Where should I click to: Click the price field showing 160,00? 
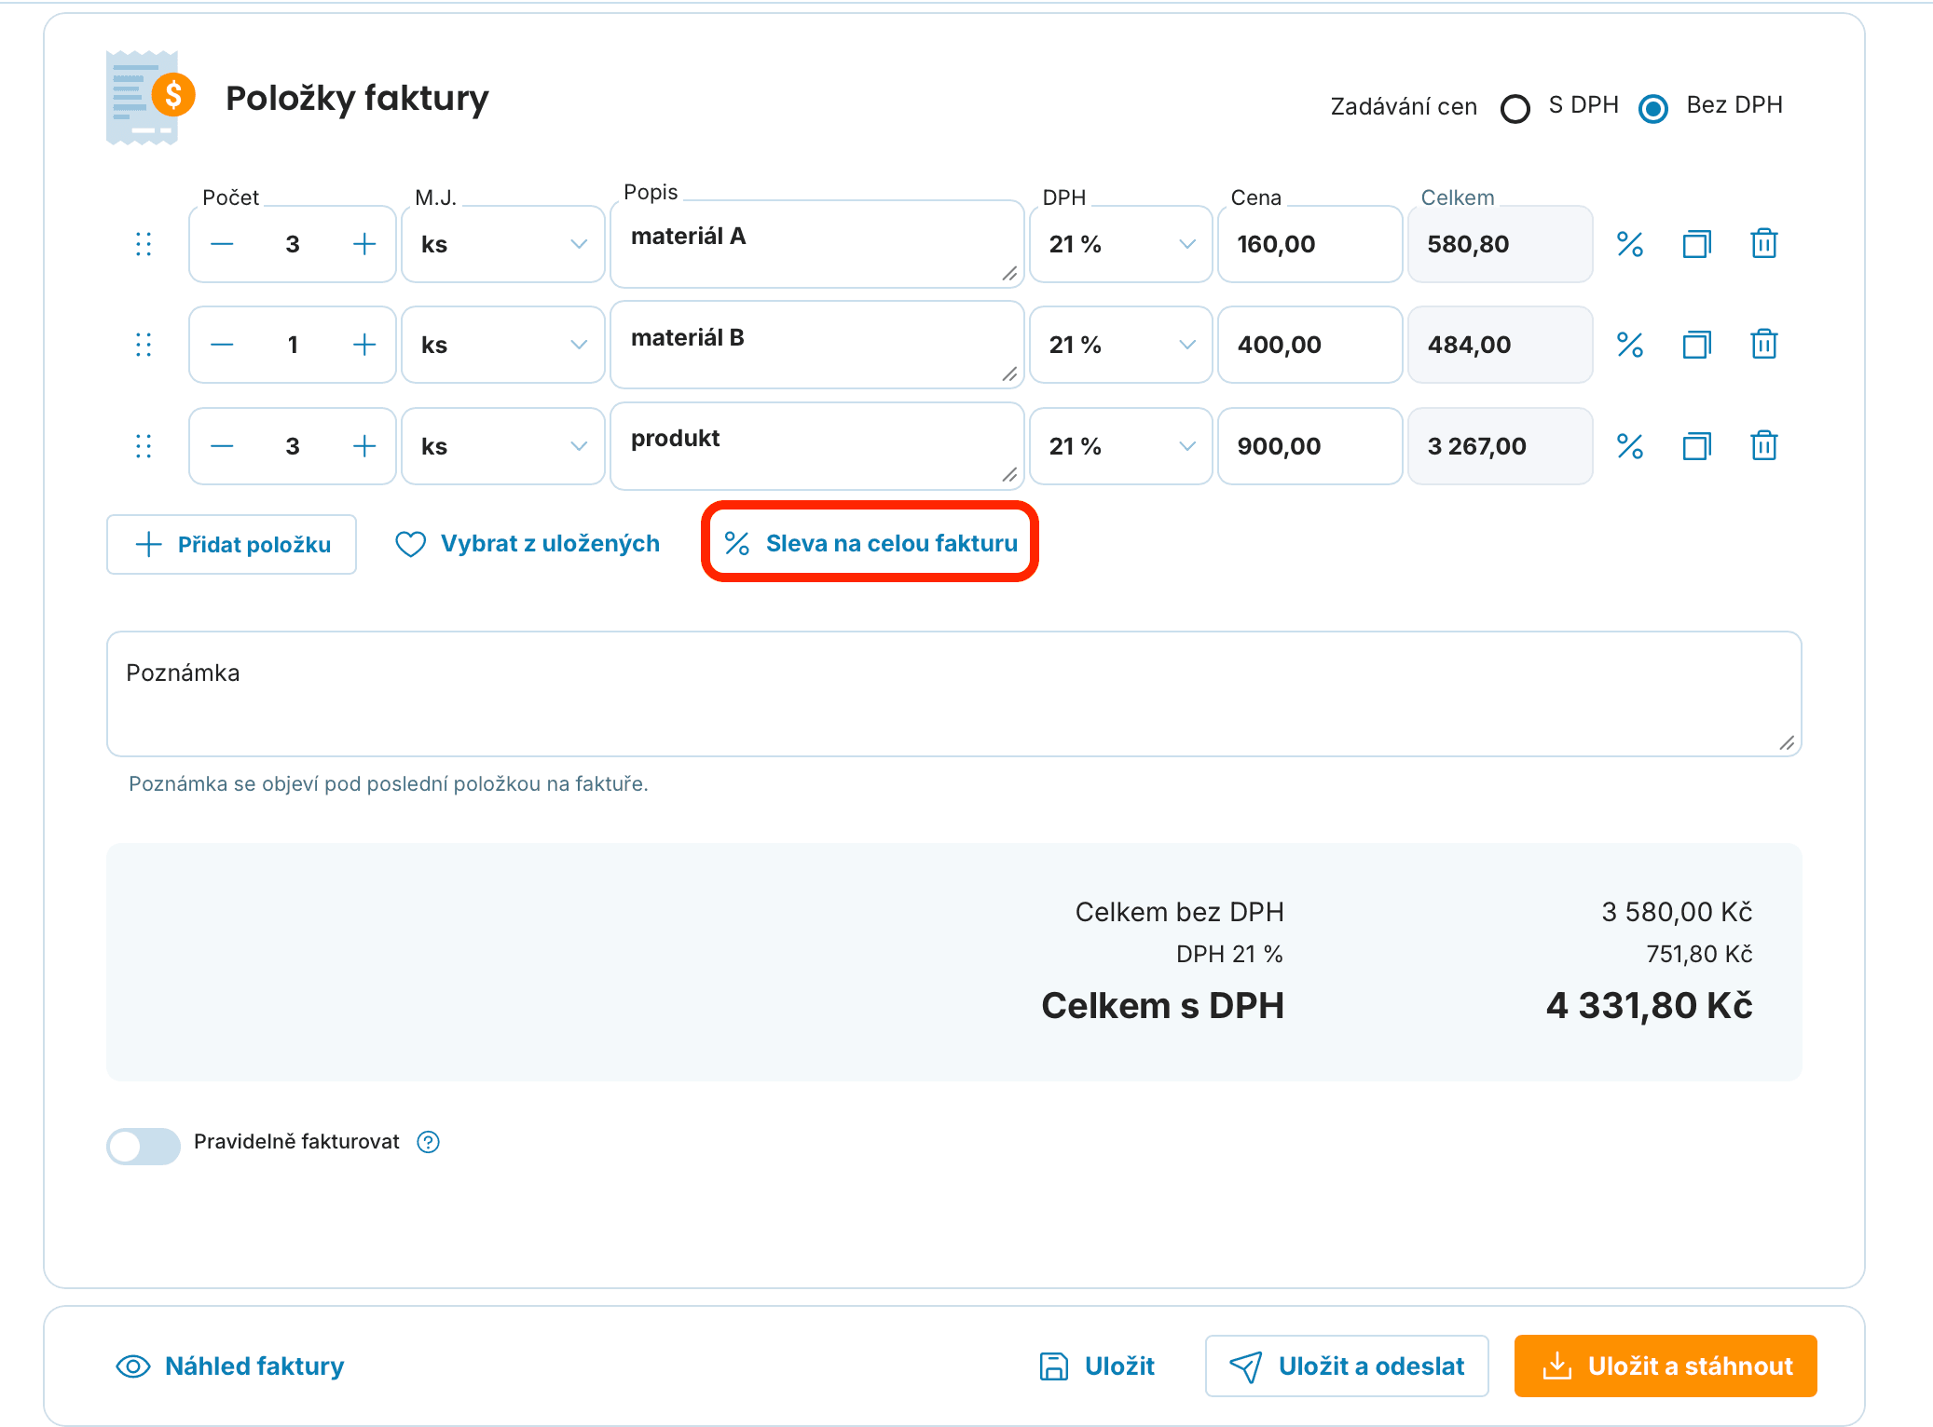click(x=1309, y=244)
